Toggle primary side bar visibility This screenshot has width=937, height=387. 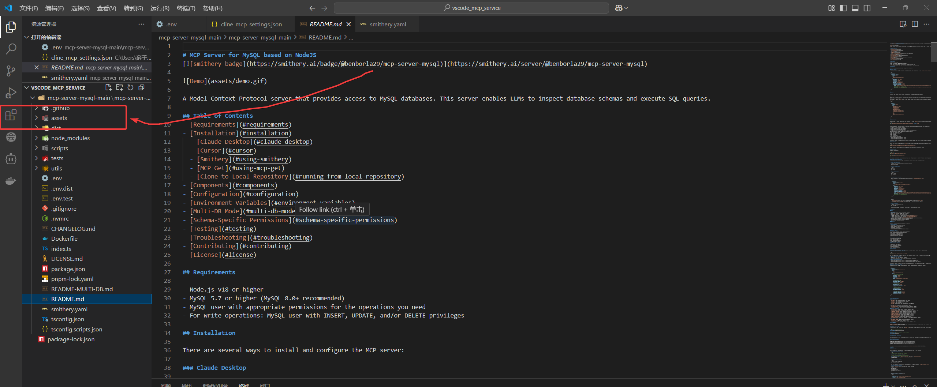tap(843, 8)
